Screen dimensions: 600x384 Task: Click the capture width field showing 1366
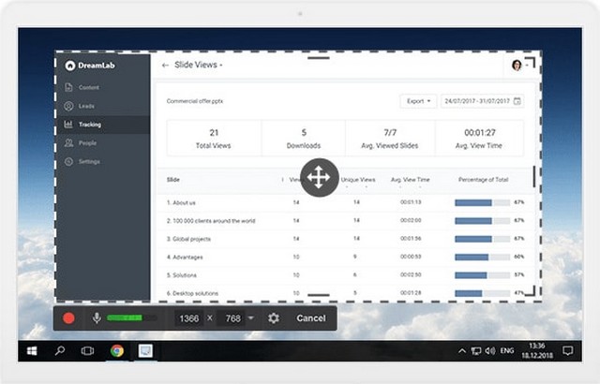coord(189,318)
